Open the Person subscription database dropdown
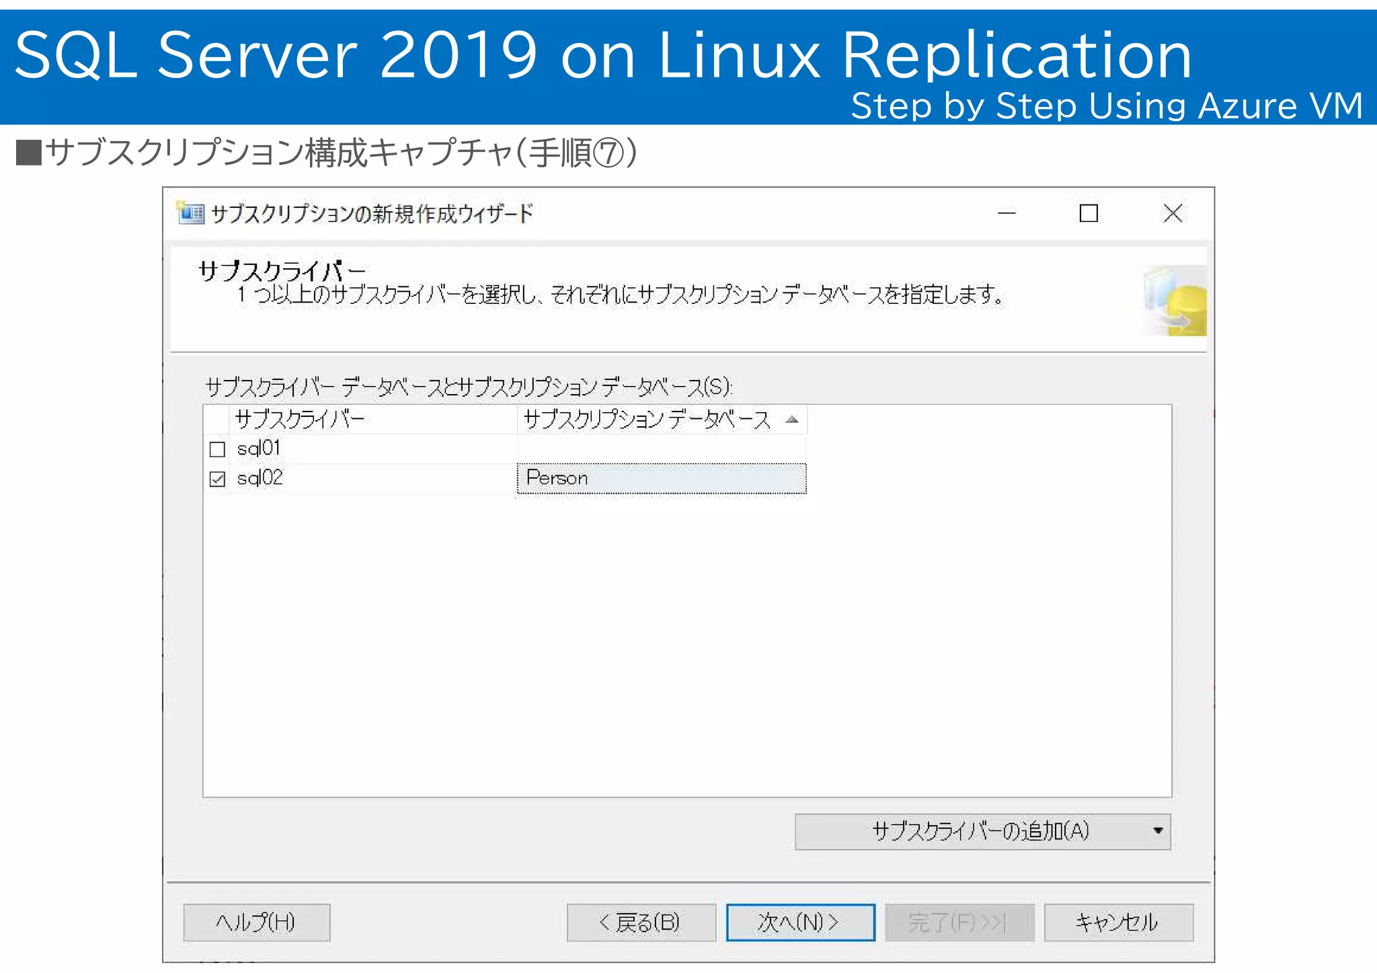Image resolution: width=1377 pixels, height=973 pixels. pyautogui.click(x=662, y=478)
